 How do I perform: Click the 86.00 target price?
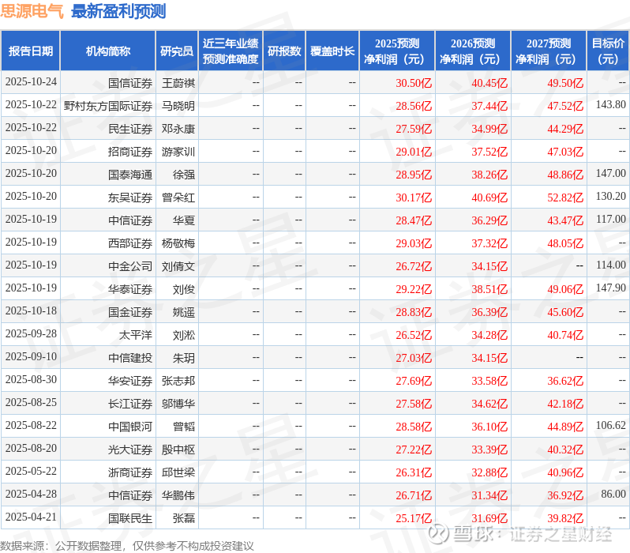click(613, 495)
